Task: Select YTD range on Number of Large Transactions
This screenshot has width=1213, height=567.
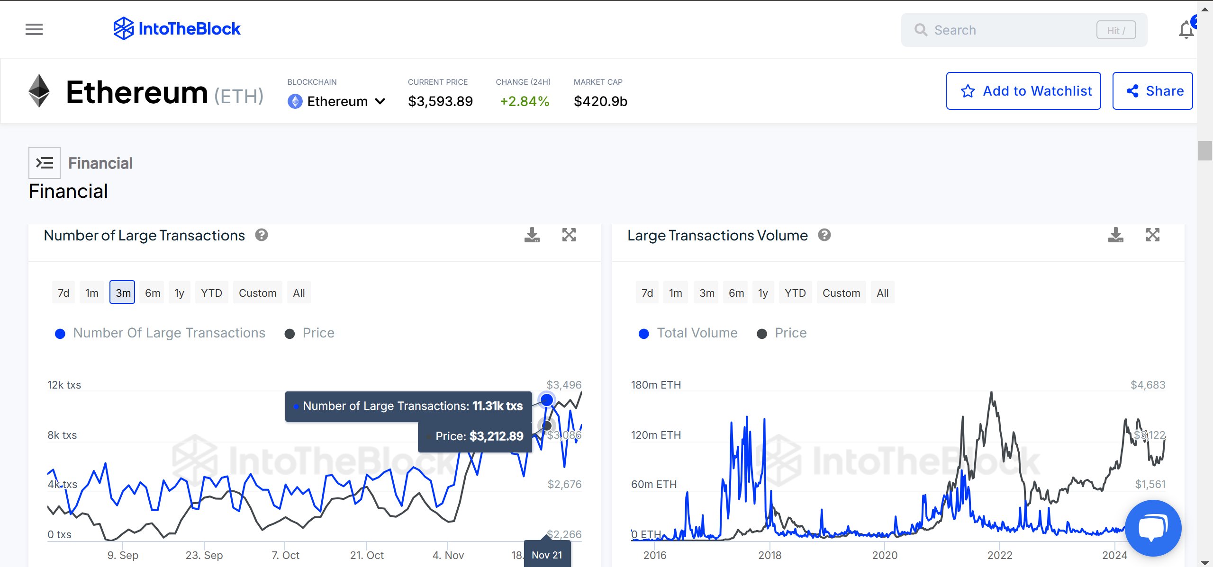Action: pyautogui.click(x=211, y=292)
